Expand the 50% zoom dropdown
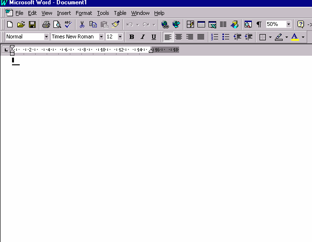312x242 pixels. point(288,24)
